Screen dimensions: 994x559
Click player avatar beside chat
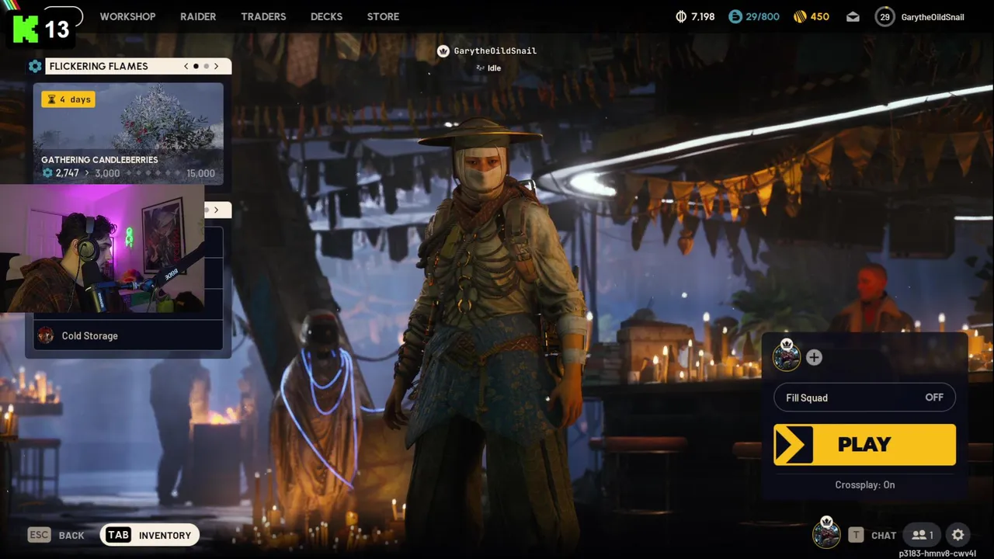pyautogui.click(x=826, y=533)
